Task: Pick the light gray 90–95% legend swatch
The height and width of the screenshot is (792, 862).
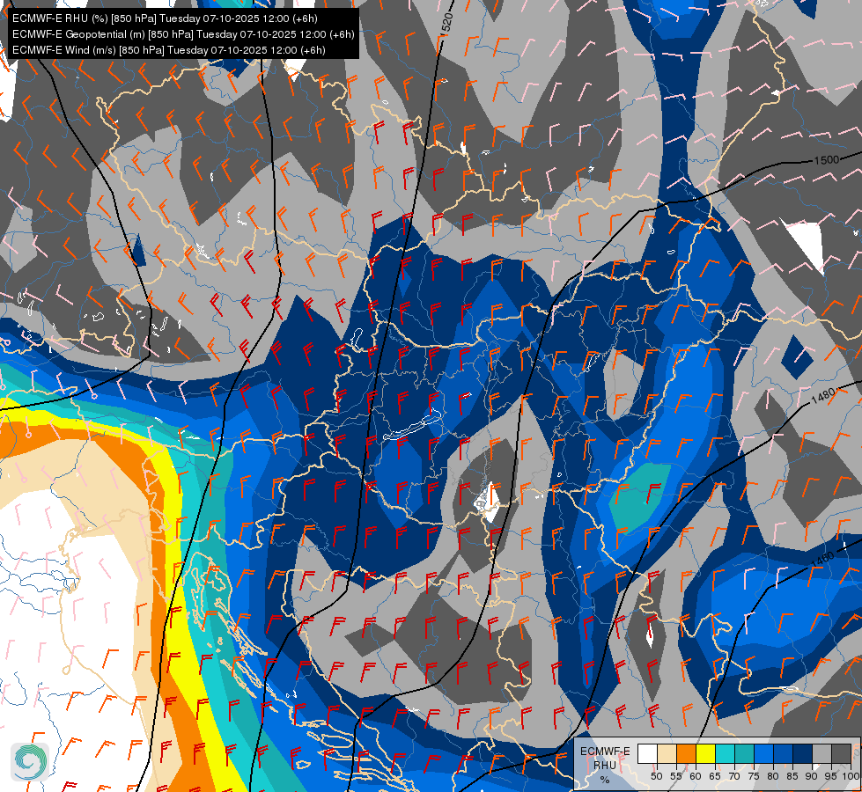Action: click(x=821, y=753)
